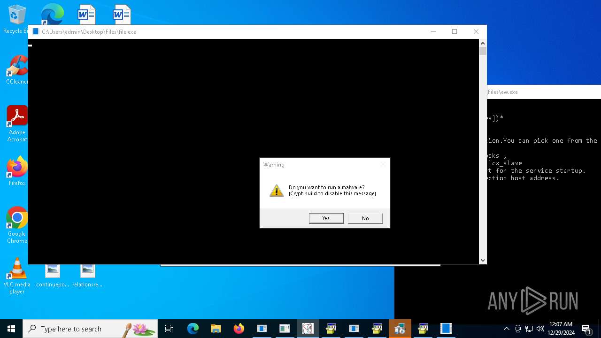Select the CCleaner desktop shortcut
Screen dimensions: 601x338
(17, 70)
